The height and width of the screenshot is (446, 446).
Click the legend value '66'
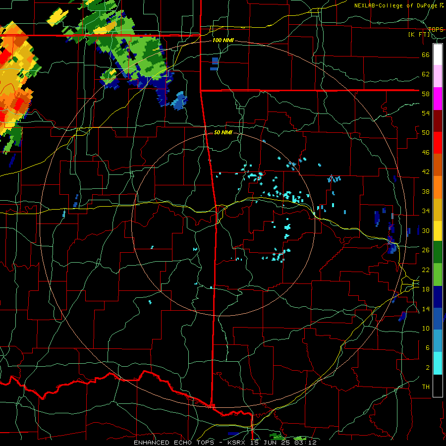click(x=426, y=55)
